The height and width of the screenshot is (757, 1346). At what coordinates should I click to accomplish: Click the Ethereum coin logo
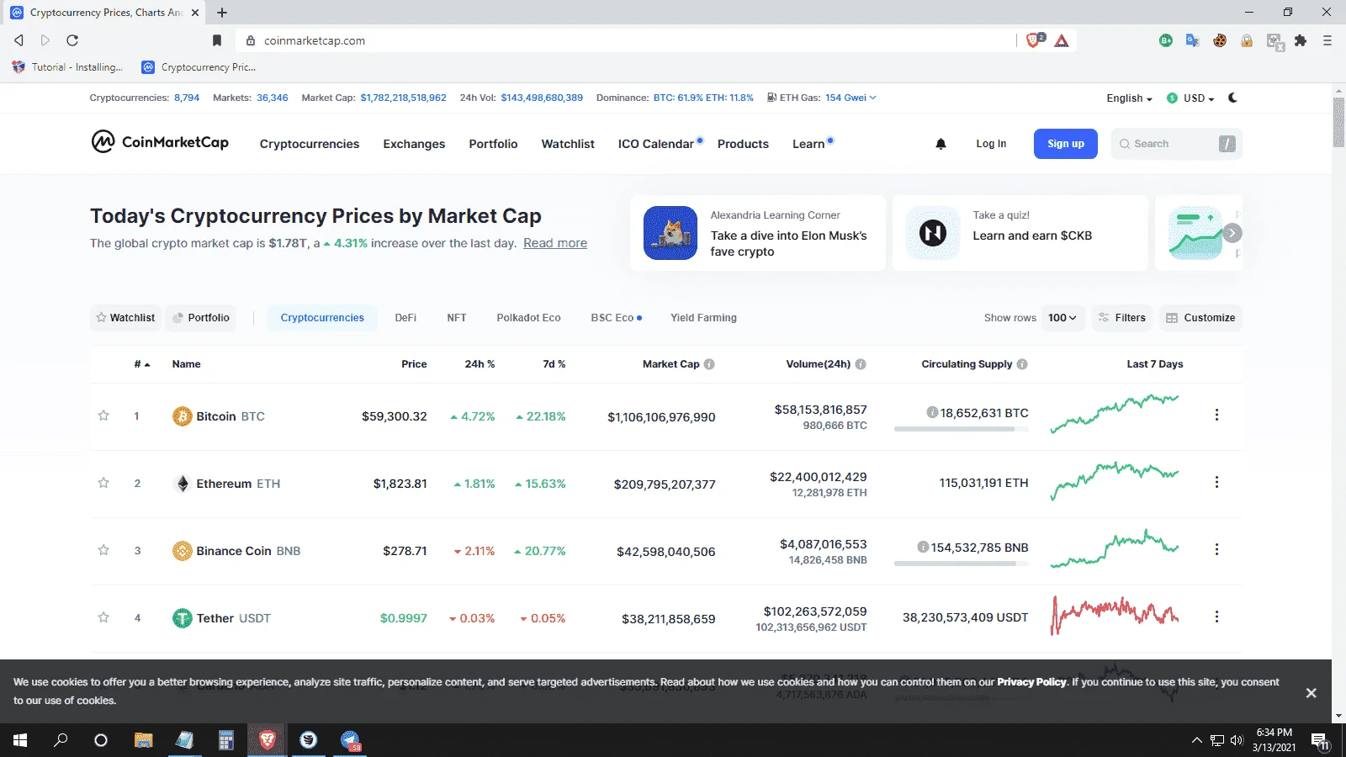[182, 484]
